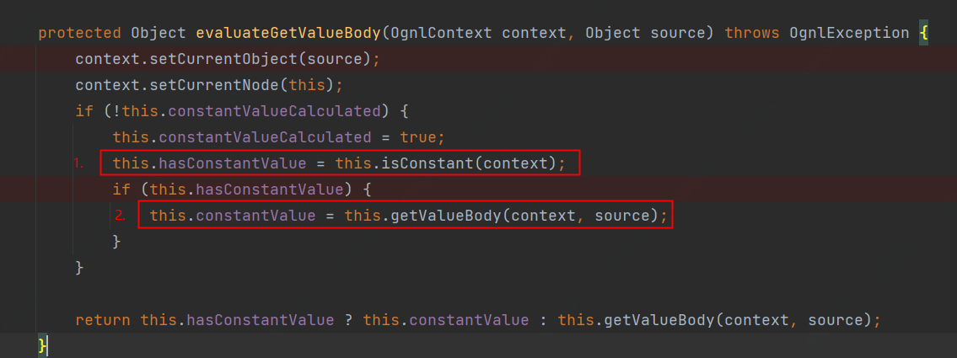
Task: Click the evaluateGetValueBody method name
Action: pos(289,33)
